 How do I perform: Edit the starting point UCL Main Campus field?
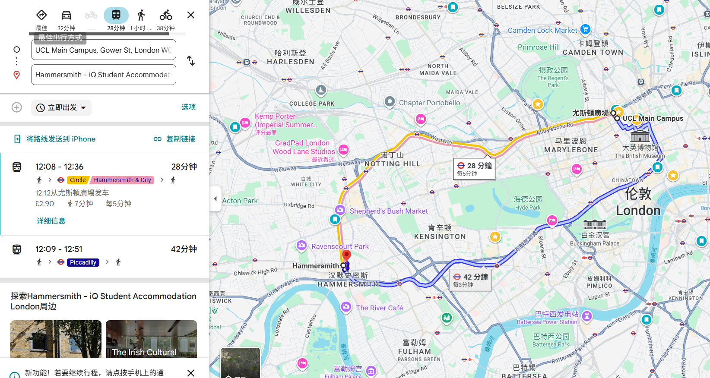(104, 50)
